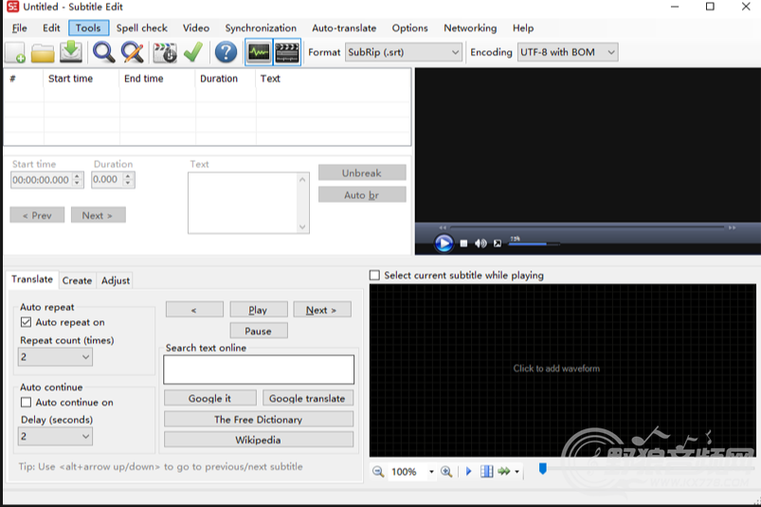Open waveform zoom 100% dropdown
Screen dimensions: 761x507
[x=431, y=472]
